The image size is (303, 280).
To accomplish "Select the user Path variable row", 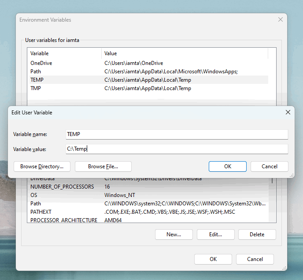I will click(149, 72).
